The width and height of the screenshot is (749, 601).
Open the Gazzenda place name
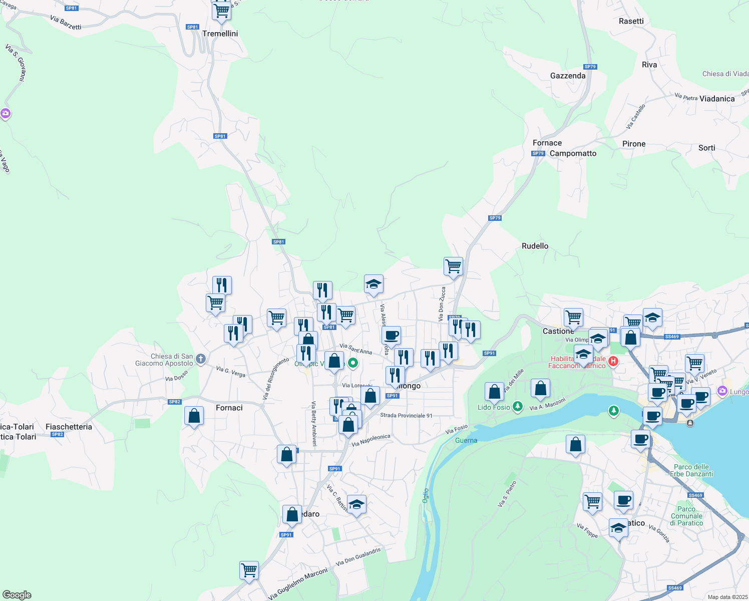point(568,76)
